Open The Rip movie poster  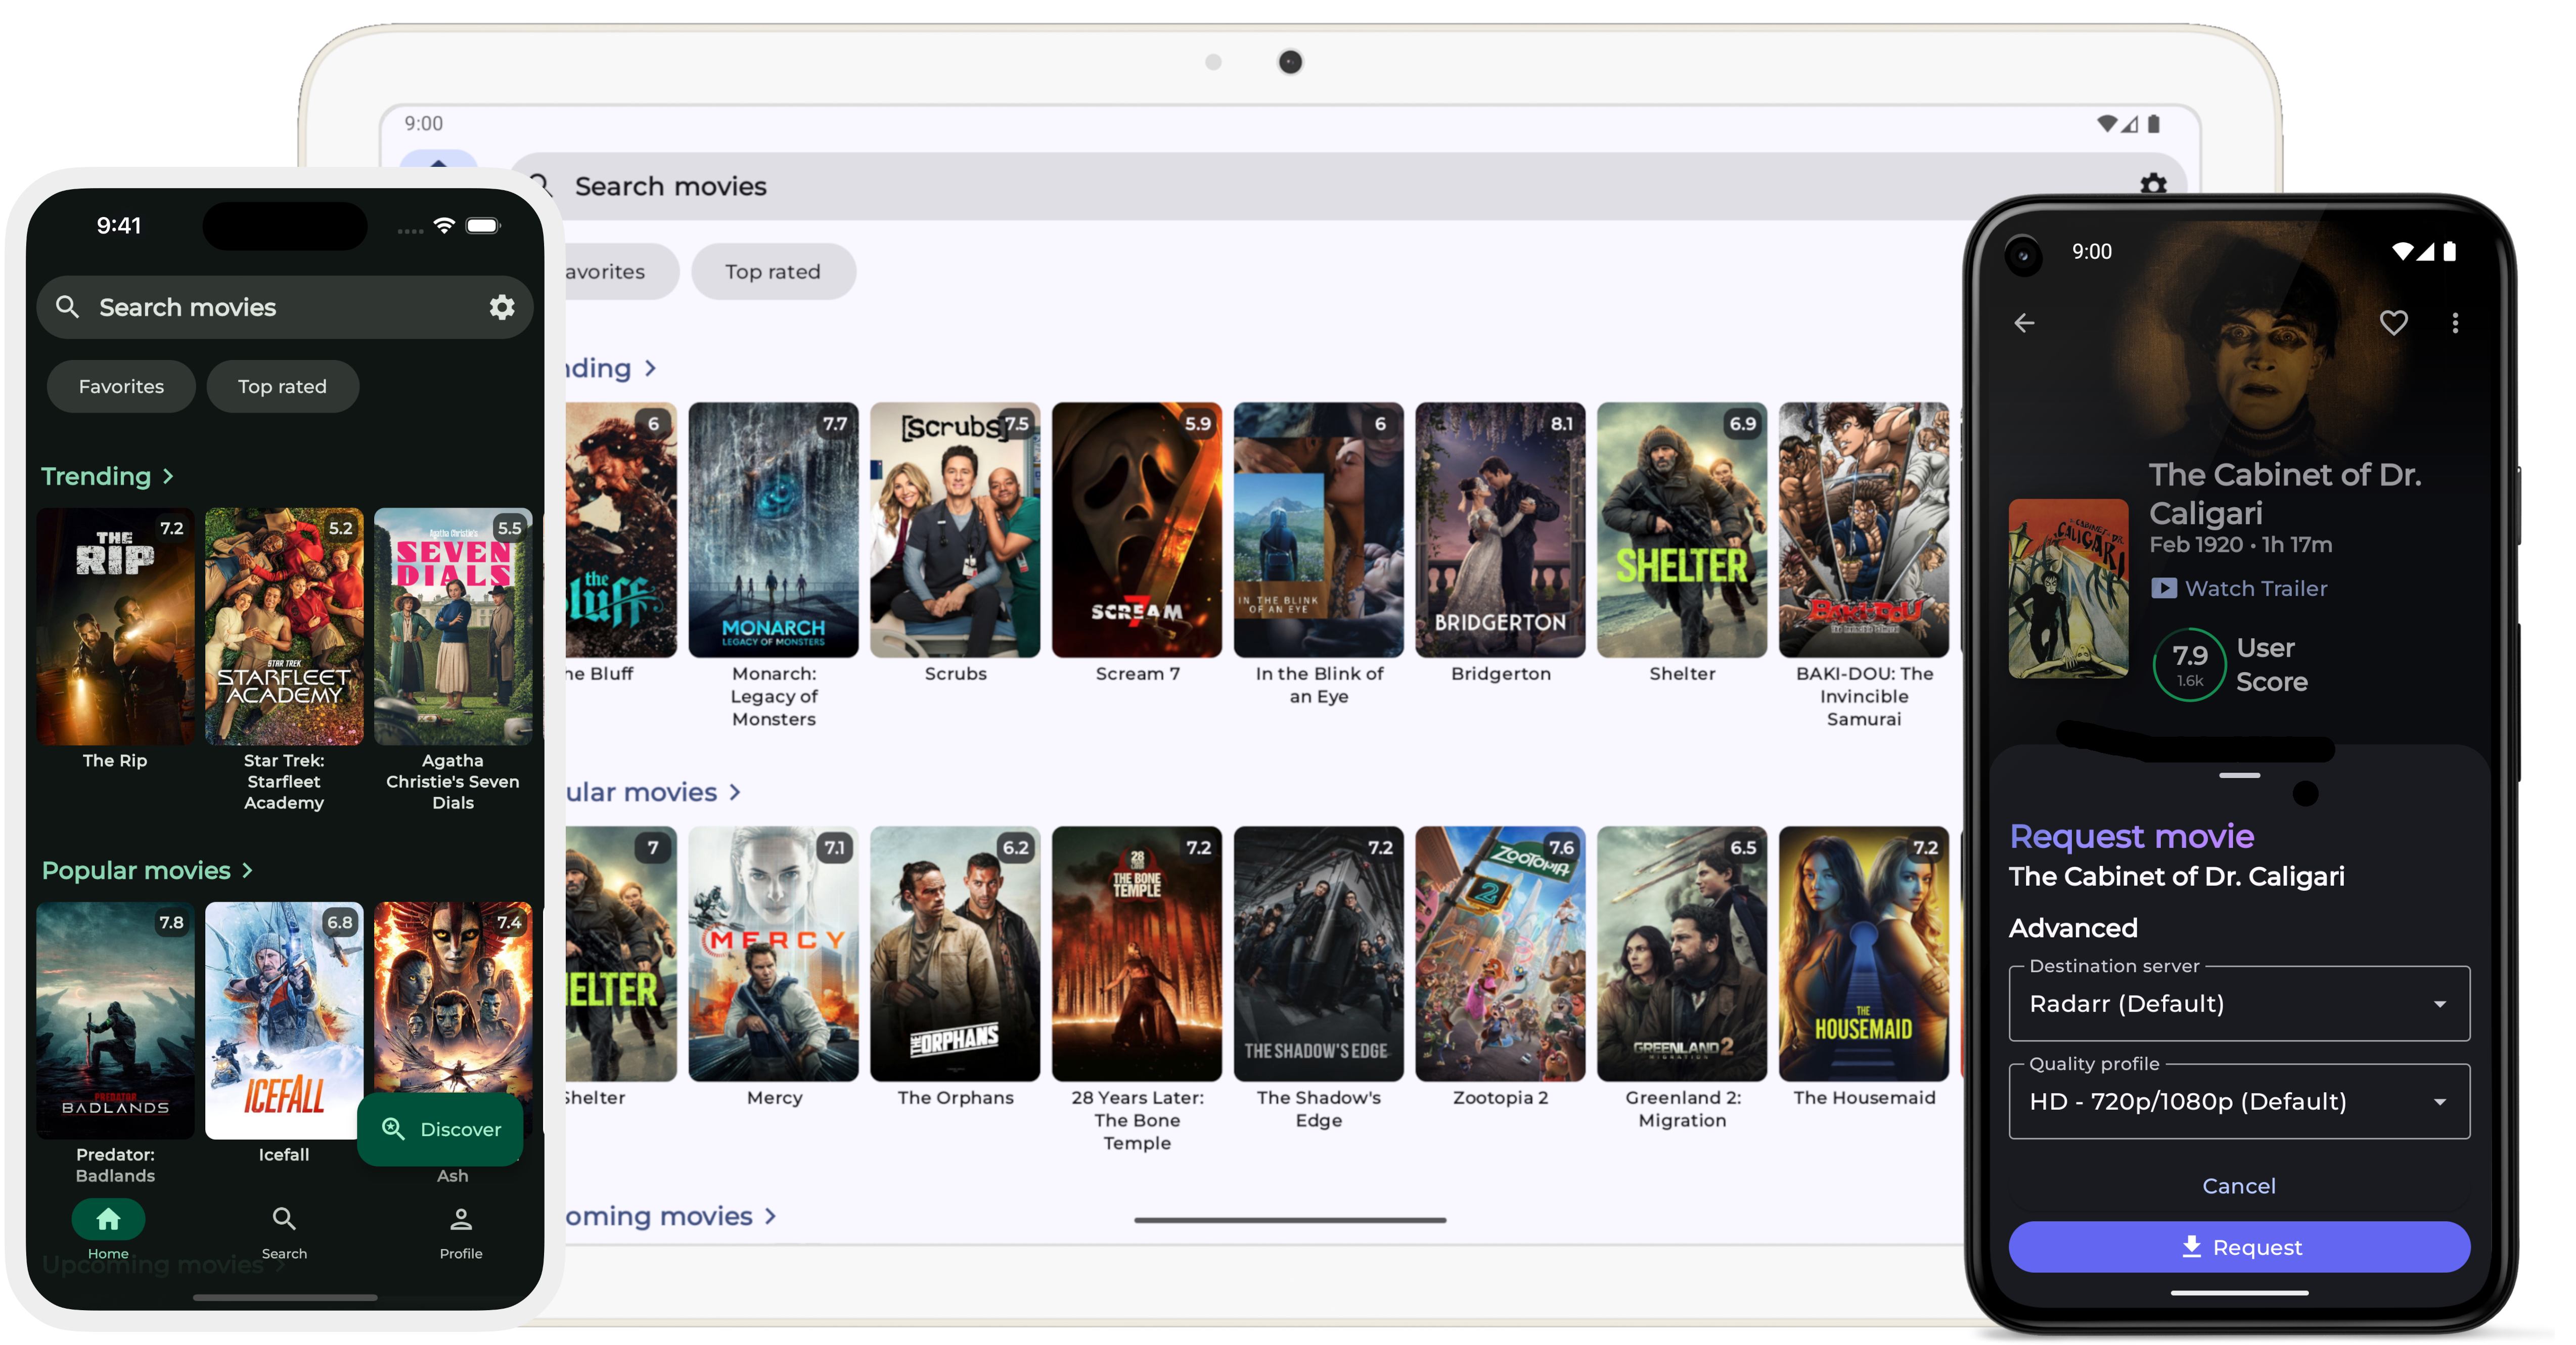click(x=114, y=627)
